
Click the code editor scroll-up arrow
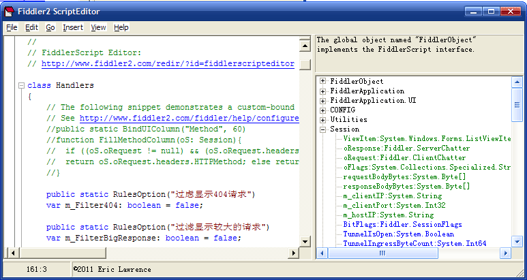click(305, 46)
